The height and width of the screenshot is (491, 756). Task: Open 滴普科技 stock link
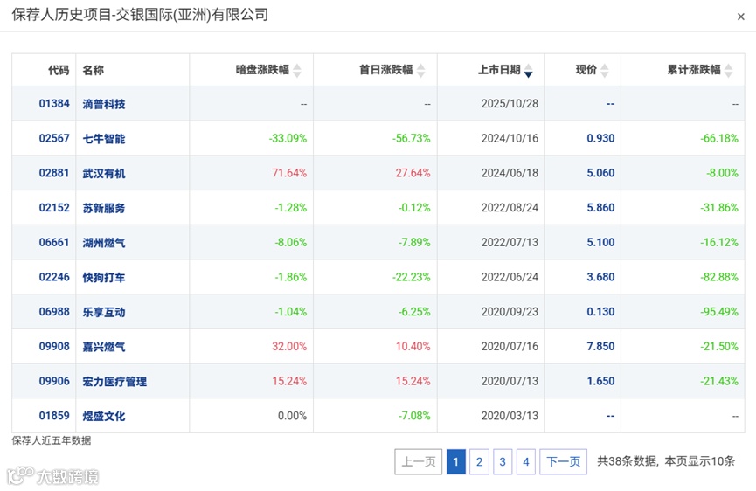tap(104, 104)
